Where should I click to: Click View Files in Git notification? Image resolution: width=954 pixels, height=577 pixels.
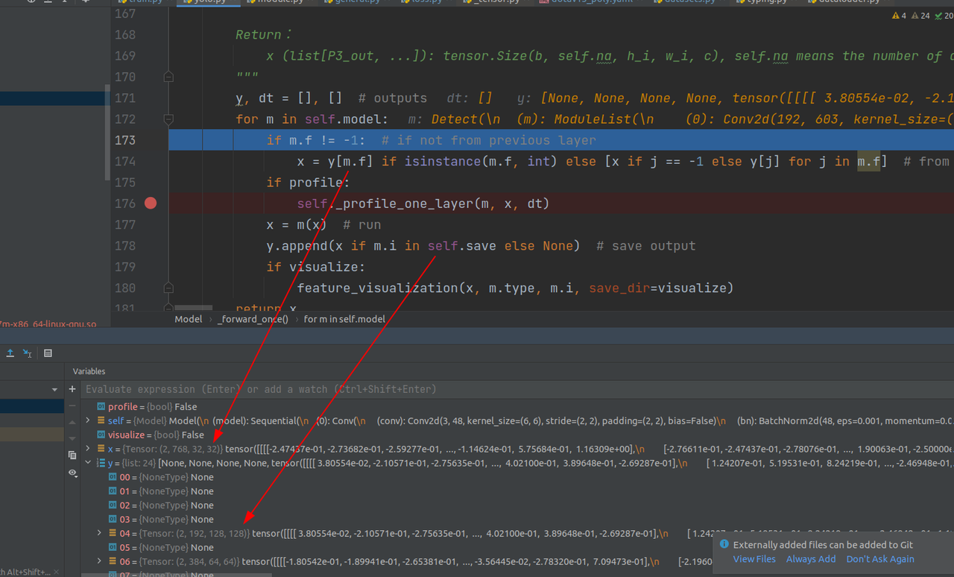(x=754, y=559)
